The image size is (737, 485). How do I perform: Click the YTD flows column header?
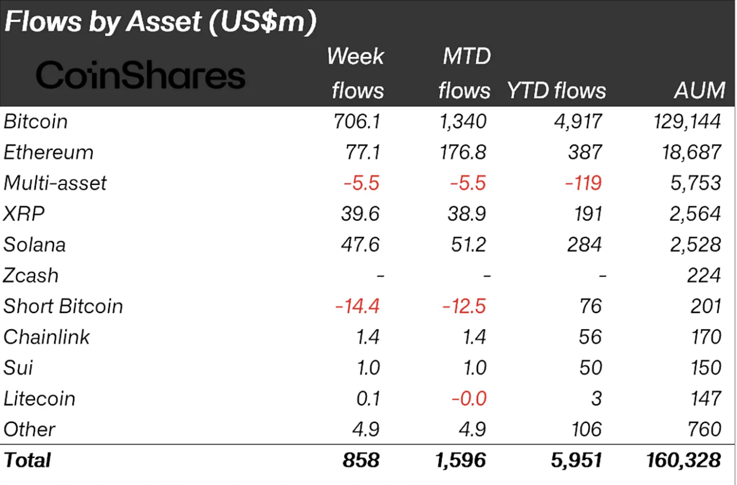click(x=557, y=91)
